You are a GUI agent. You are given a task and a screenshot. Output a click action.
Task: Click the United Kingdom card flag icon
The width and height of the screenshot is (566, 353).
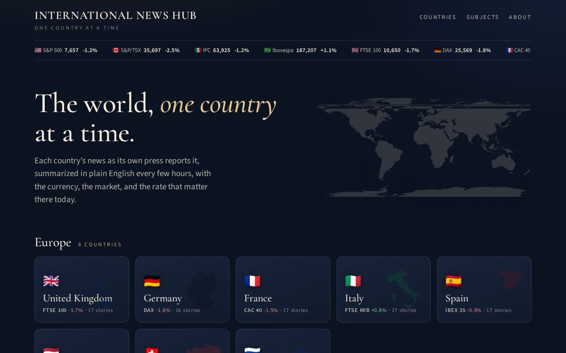(x=51, y=281)
